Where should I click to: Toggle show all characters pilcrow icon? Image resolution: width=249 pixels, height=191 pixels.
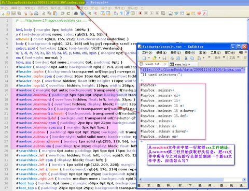(121, 13)
